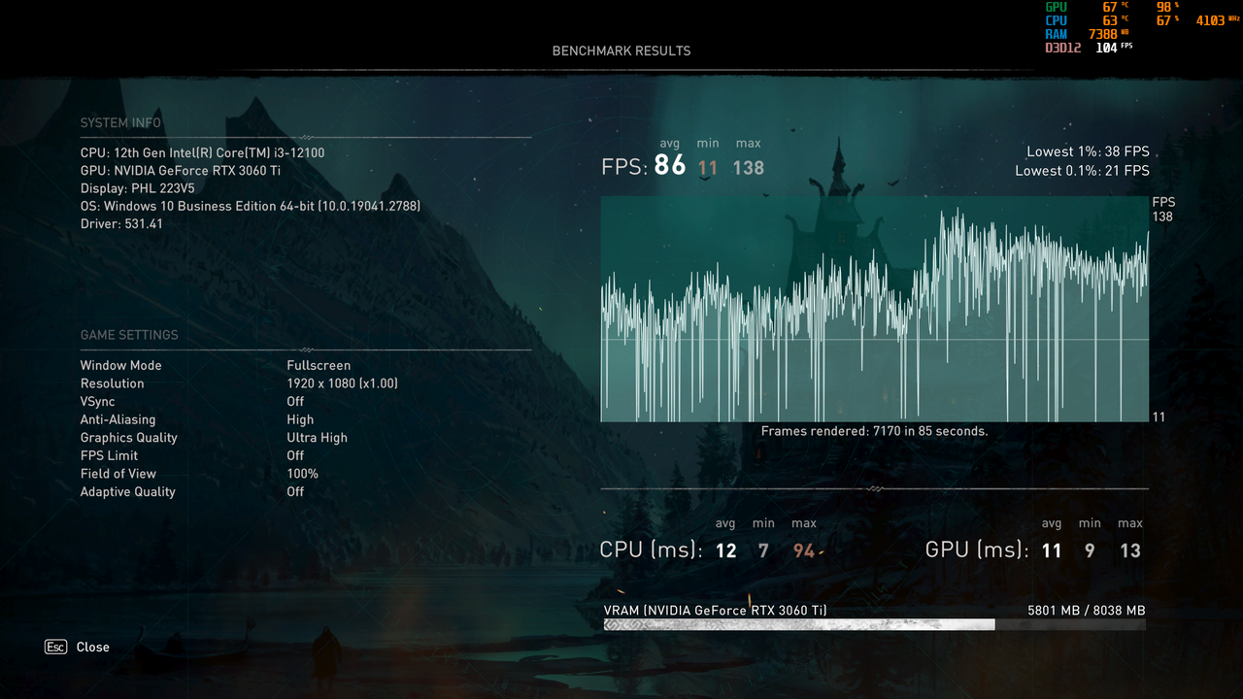1243x699 pixels.
Task: Click the SYSTEM INFO heading
Action: 120,123
